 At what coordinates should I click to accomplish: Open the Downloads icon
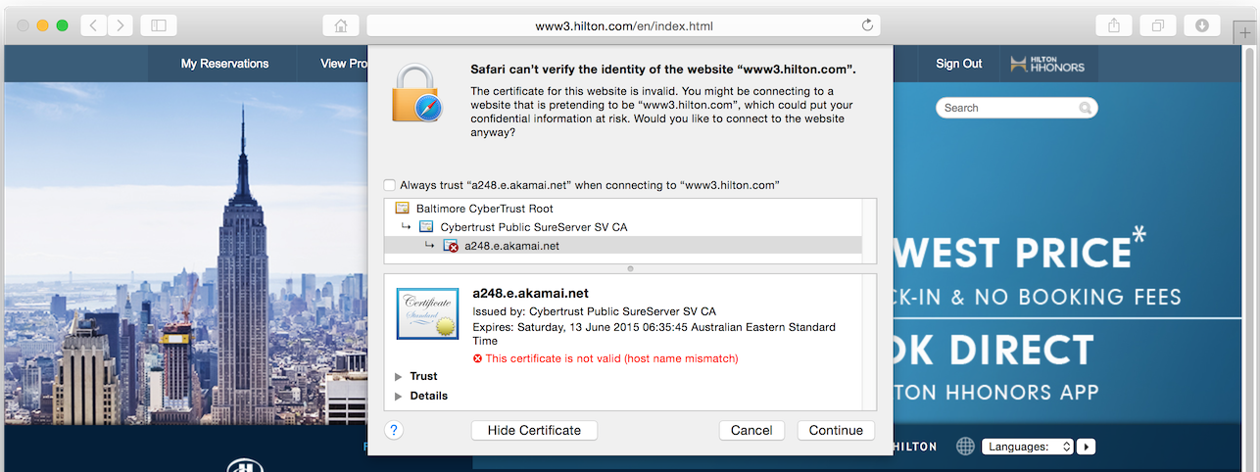[1202, 25]
